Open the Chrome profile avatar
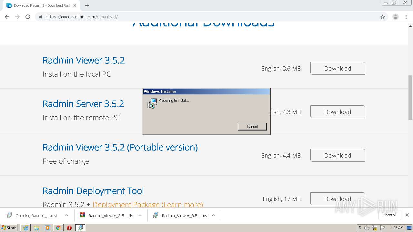This screenshot has width=413, height=232. pyautogui.click(x=395, y=17)
